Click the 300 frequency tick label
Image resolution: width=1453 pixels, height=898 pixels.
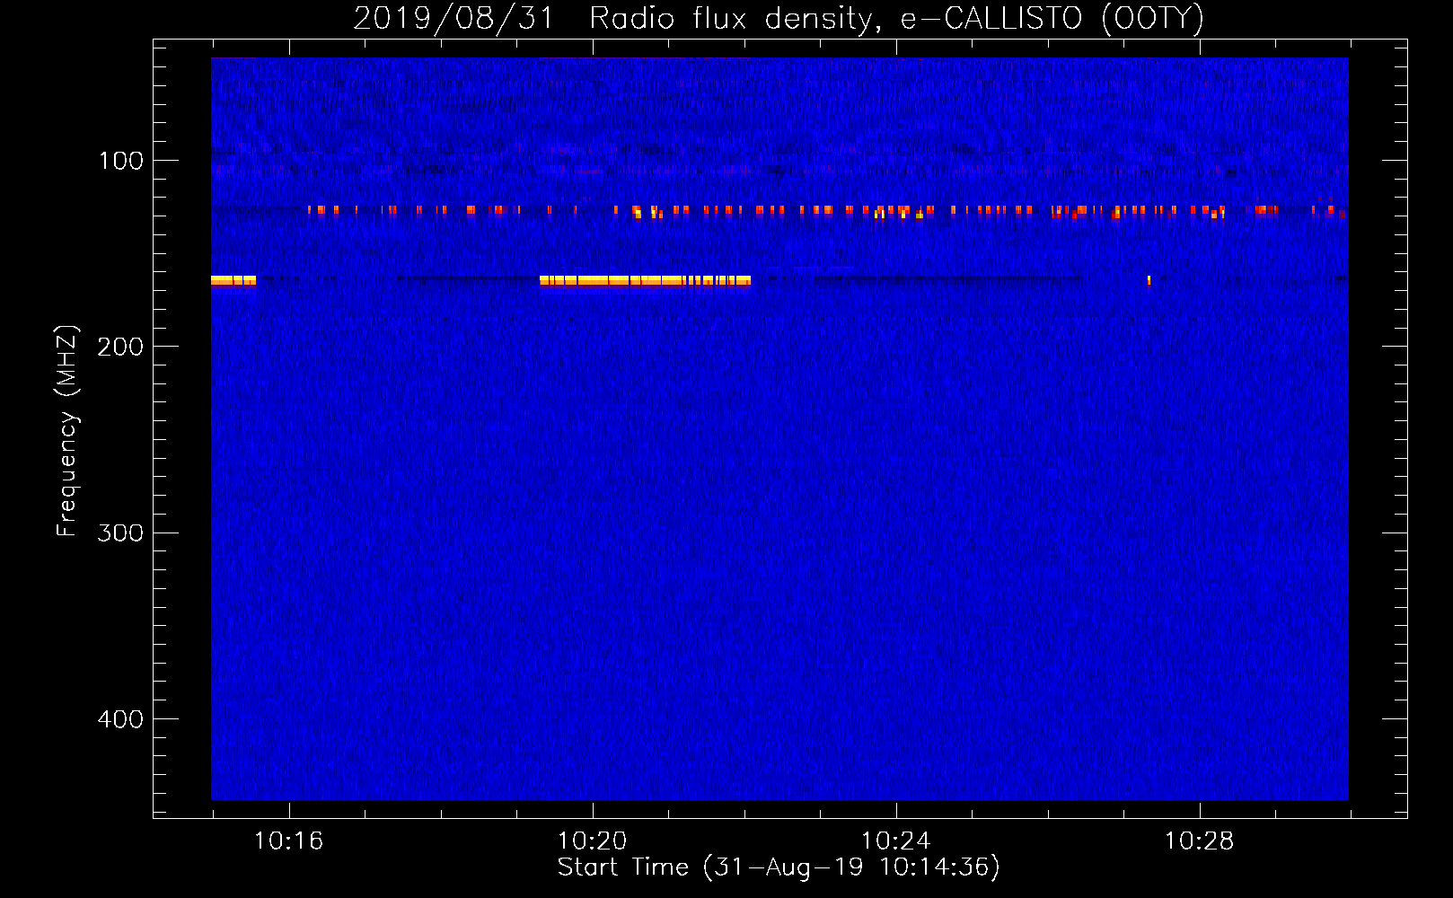tap(120, 533)
